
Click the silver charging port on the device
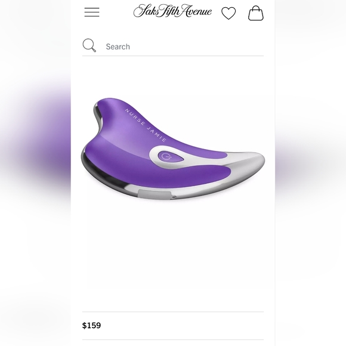pos(155,194)
